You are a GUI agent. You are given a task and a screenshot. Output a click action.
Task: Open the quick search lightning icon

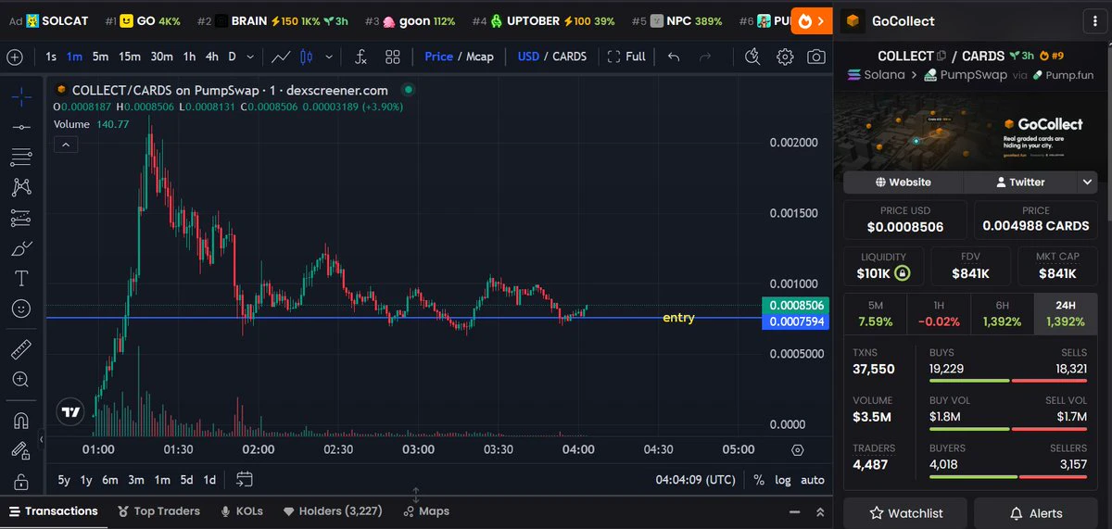tap(752, 57)
